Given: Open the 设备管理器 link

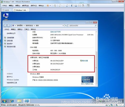Looking at the screenshot, I should tap(10, 38).
